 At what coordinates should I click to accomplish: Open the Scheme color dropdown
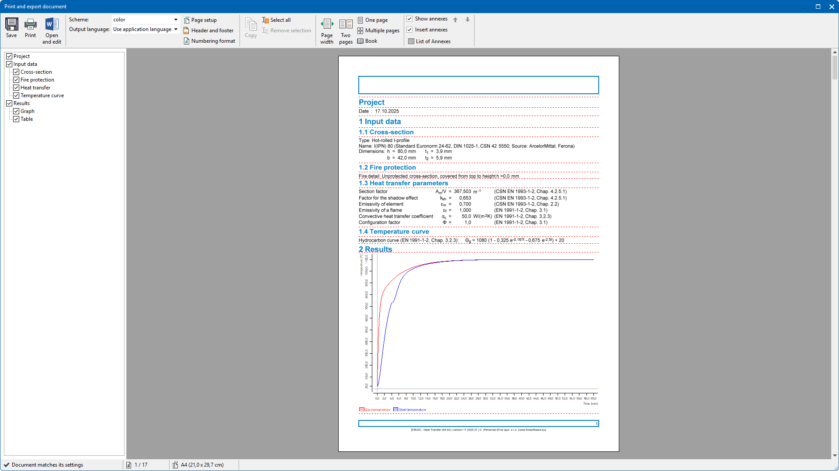point(176,20)
